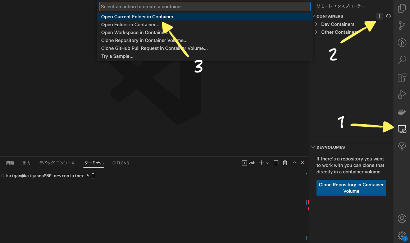Click the terminal prompt line
Image resolution: width=410 pixels, height=243 pixels.
tap(50, 176)
